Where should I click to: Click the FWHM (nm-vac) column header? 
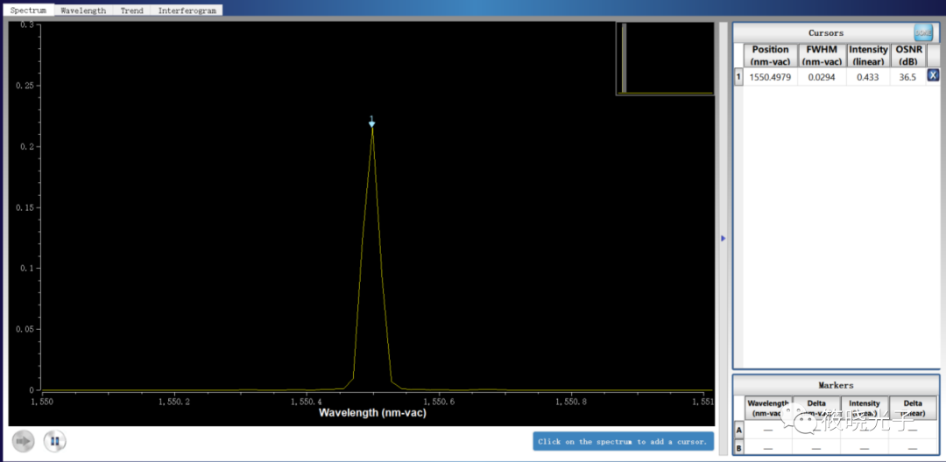(x=823, y=55)
